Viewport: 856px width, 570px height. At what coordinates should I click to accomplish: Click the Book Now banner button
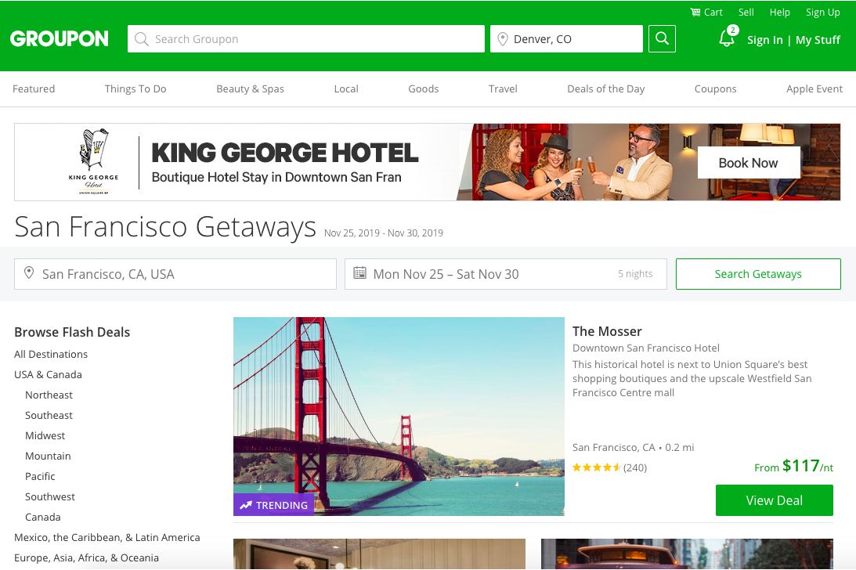coord(749,163)
